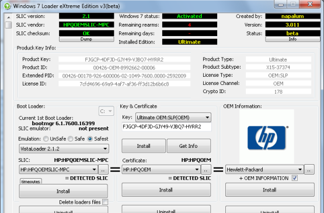Click the Version value 3.011

pyautogui.click(x=292, y=24)
